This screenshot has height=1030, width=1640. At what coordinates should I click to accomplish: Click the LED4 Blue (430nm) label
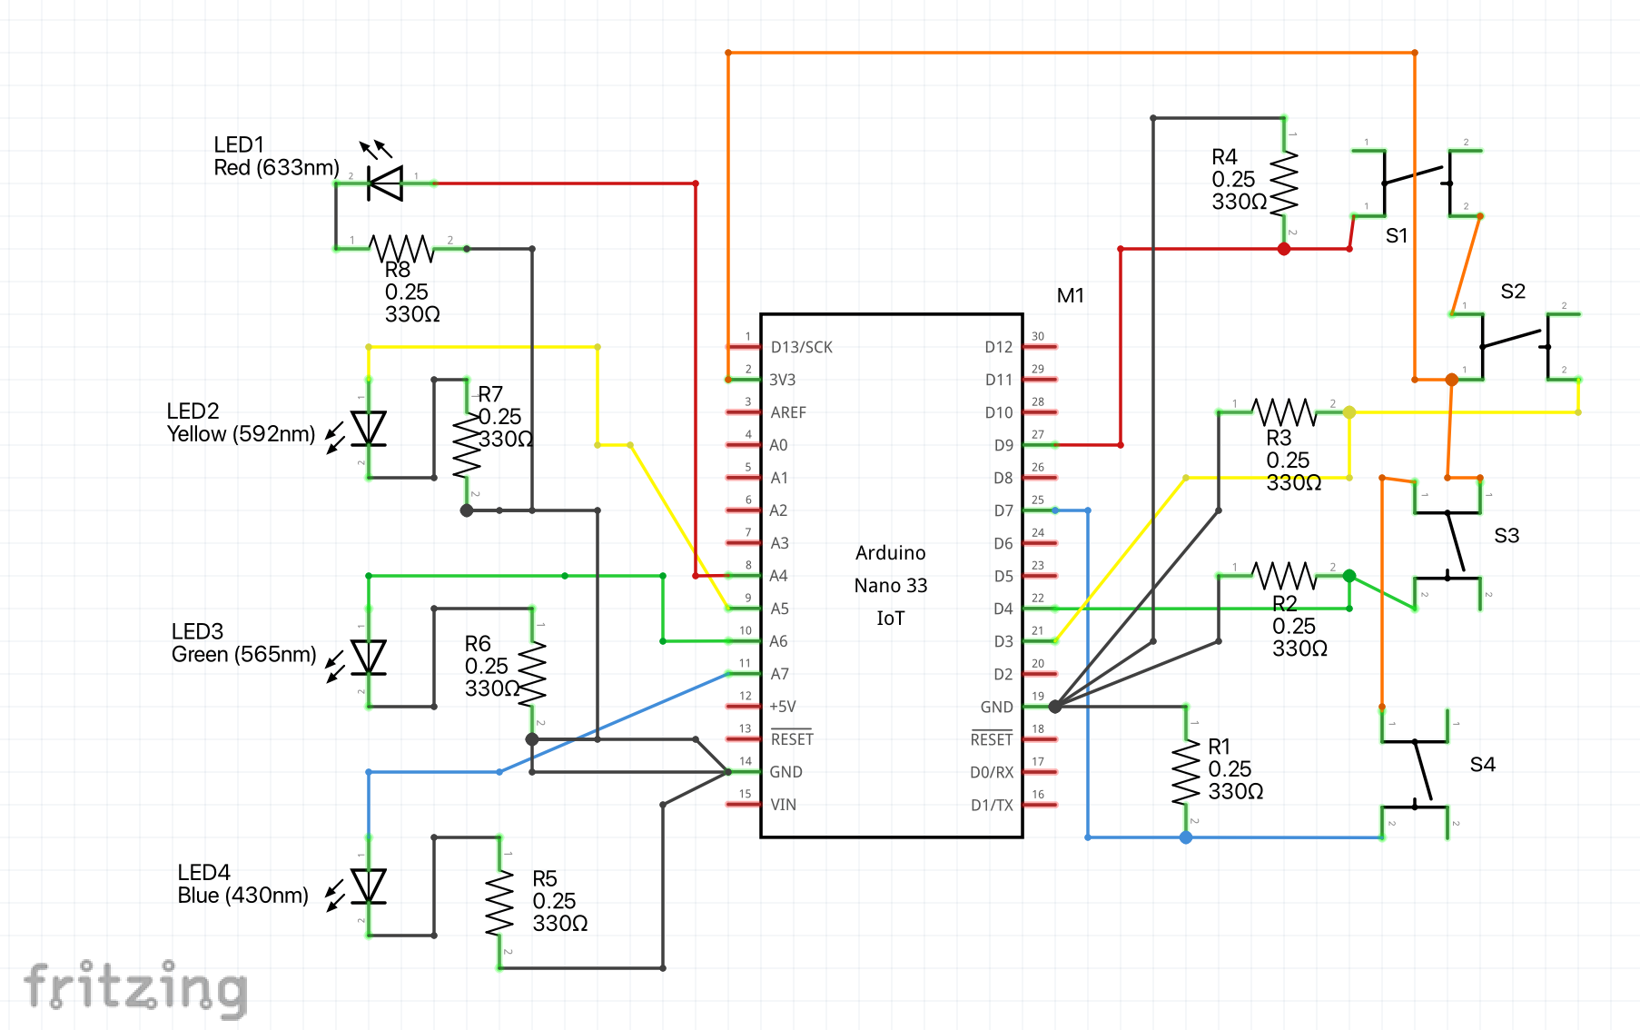point(242,884)
